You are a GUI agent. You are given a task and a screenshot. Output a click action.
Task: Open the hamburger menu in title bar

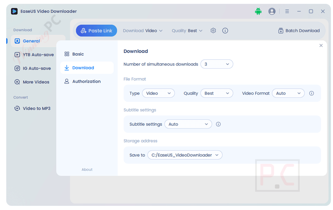pyautogui.click(x=287, y=11)
